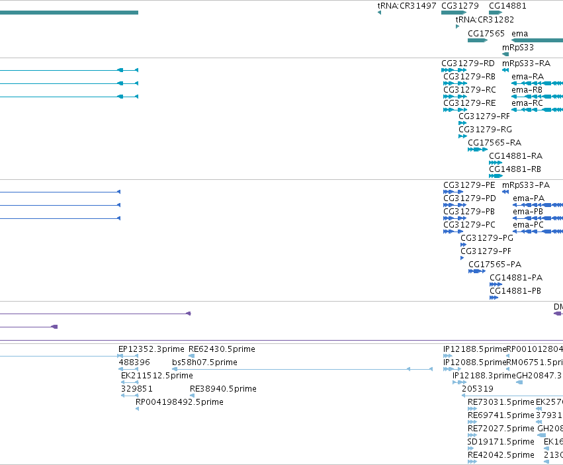Open EST RE72027.5prime

pos(501,429)
